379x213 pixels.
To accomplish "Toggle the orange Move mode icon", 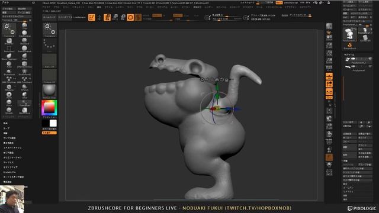I will point(107,17).
